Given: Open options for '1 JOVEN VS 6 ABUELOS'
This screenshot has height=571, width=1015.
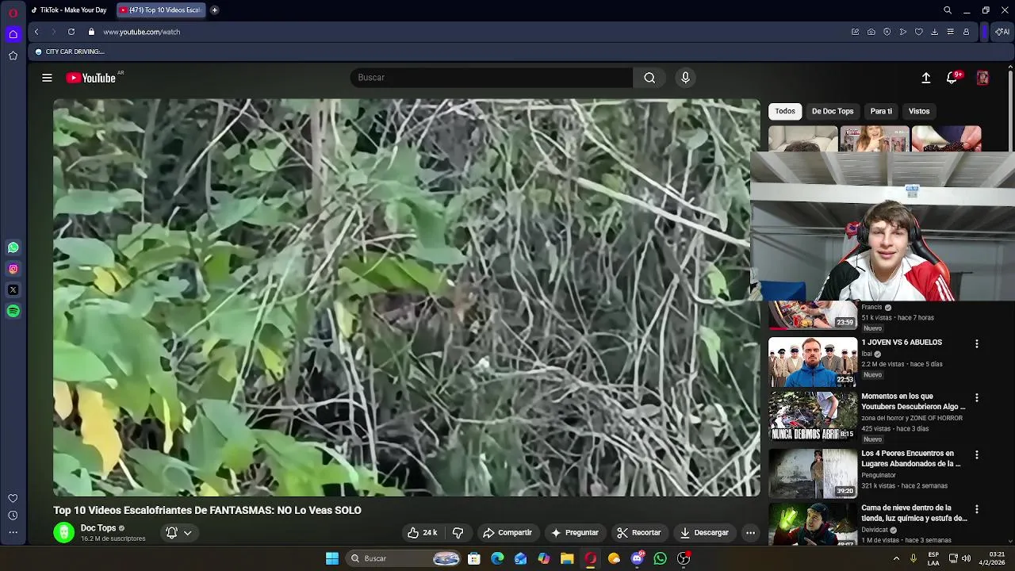Looking at the screenshot, I should click(977, 344).
